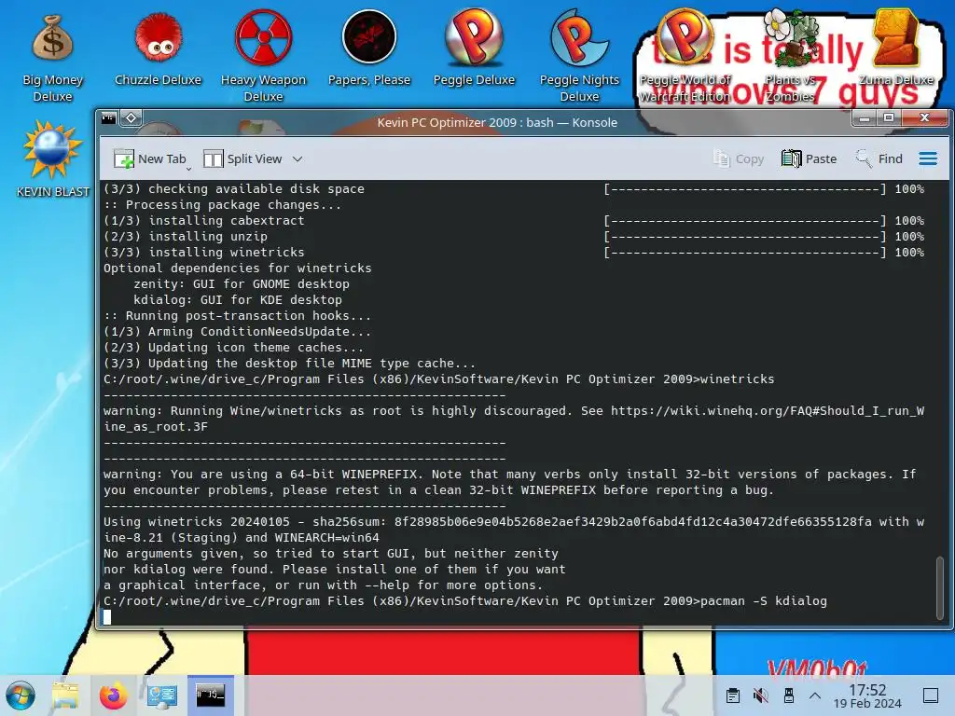Click Show Desktop button on taskbar

[x=931, y=695]
